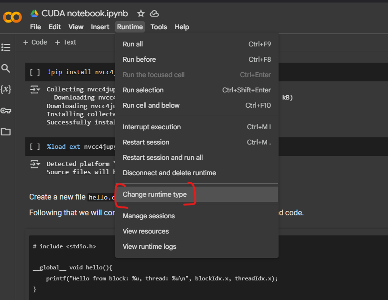Select Change runtime type
Screen dimensions: 388x300
pos(154,194)
